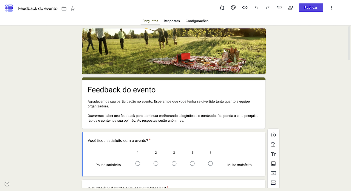Import questions from another form
This screenshot has width=351, height=191.
(273, 145)
